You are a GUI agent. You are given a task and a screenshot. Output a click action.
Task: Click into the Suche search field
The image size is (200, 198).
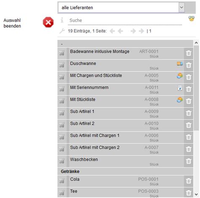point(125,21)
